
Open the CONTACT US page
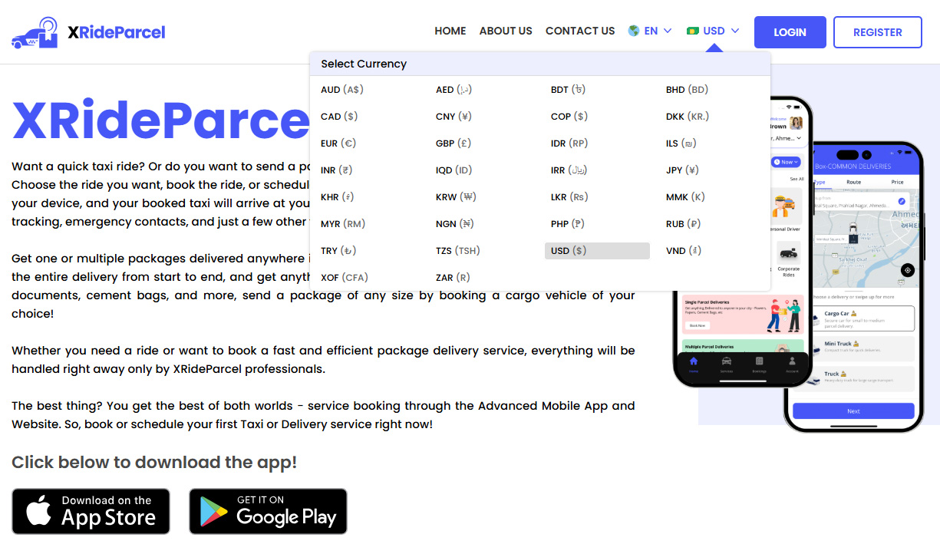tap(580, 31)
